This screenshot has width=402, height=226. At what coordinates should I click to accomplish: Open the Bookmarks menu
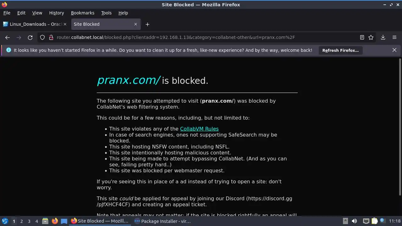click(83, 13)
